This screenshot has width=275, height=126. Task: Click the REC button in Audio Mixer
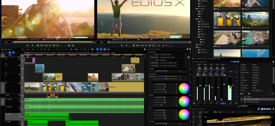pos(235,62)
